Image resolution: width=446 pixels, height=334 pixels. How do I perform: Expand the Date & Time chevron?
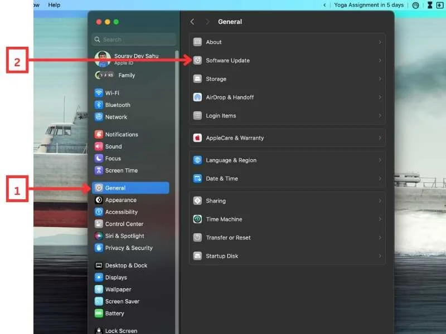coord(380,179)
